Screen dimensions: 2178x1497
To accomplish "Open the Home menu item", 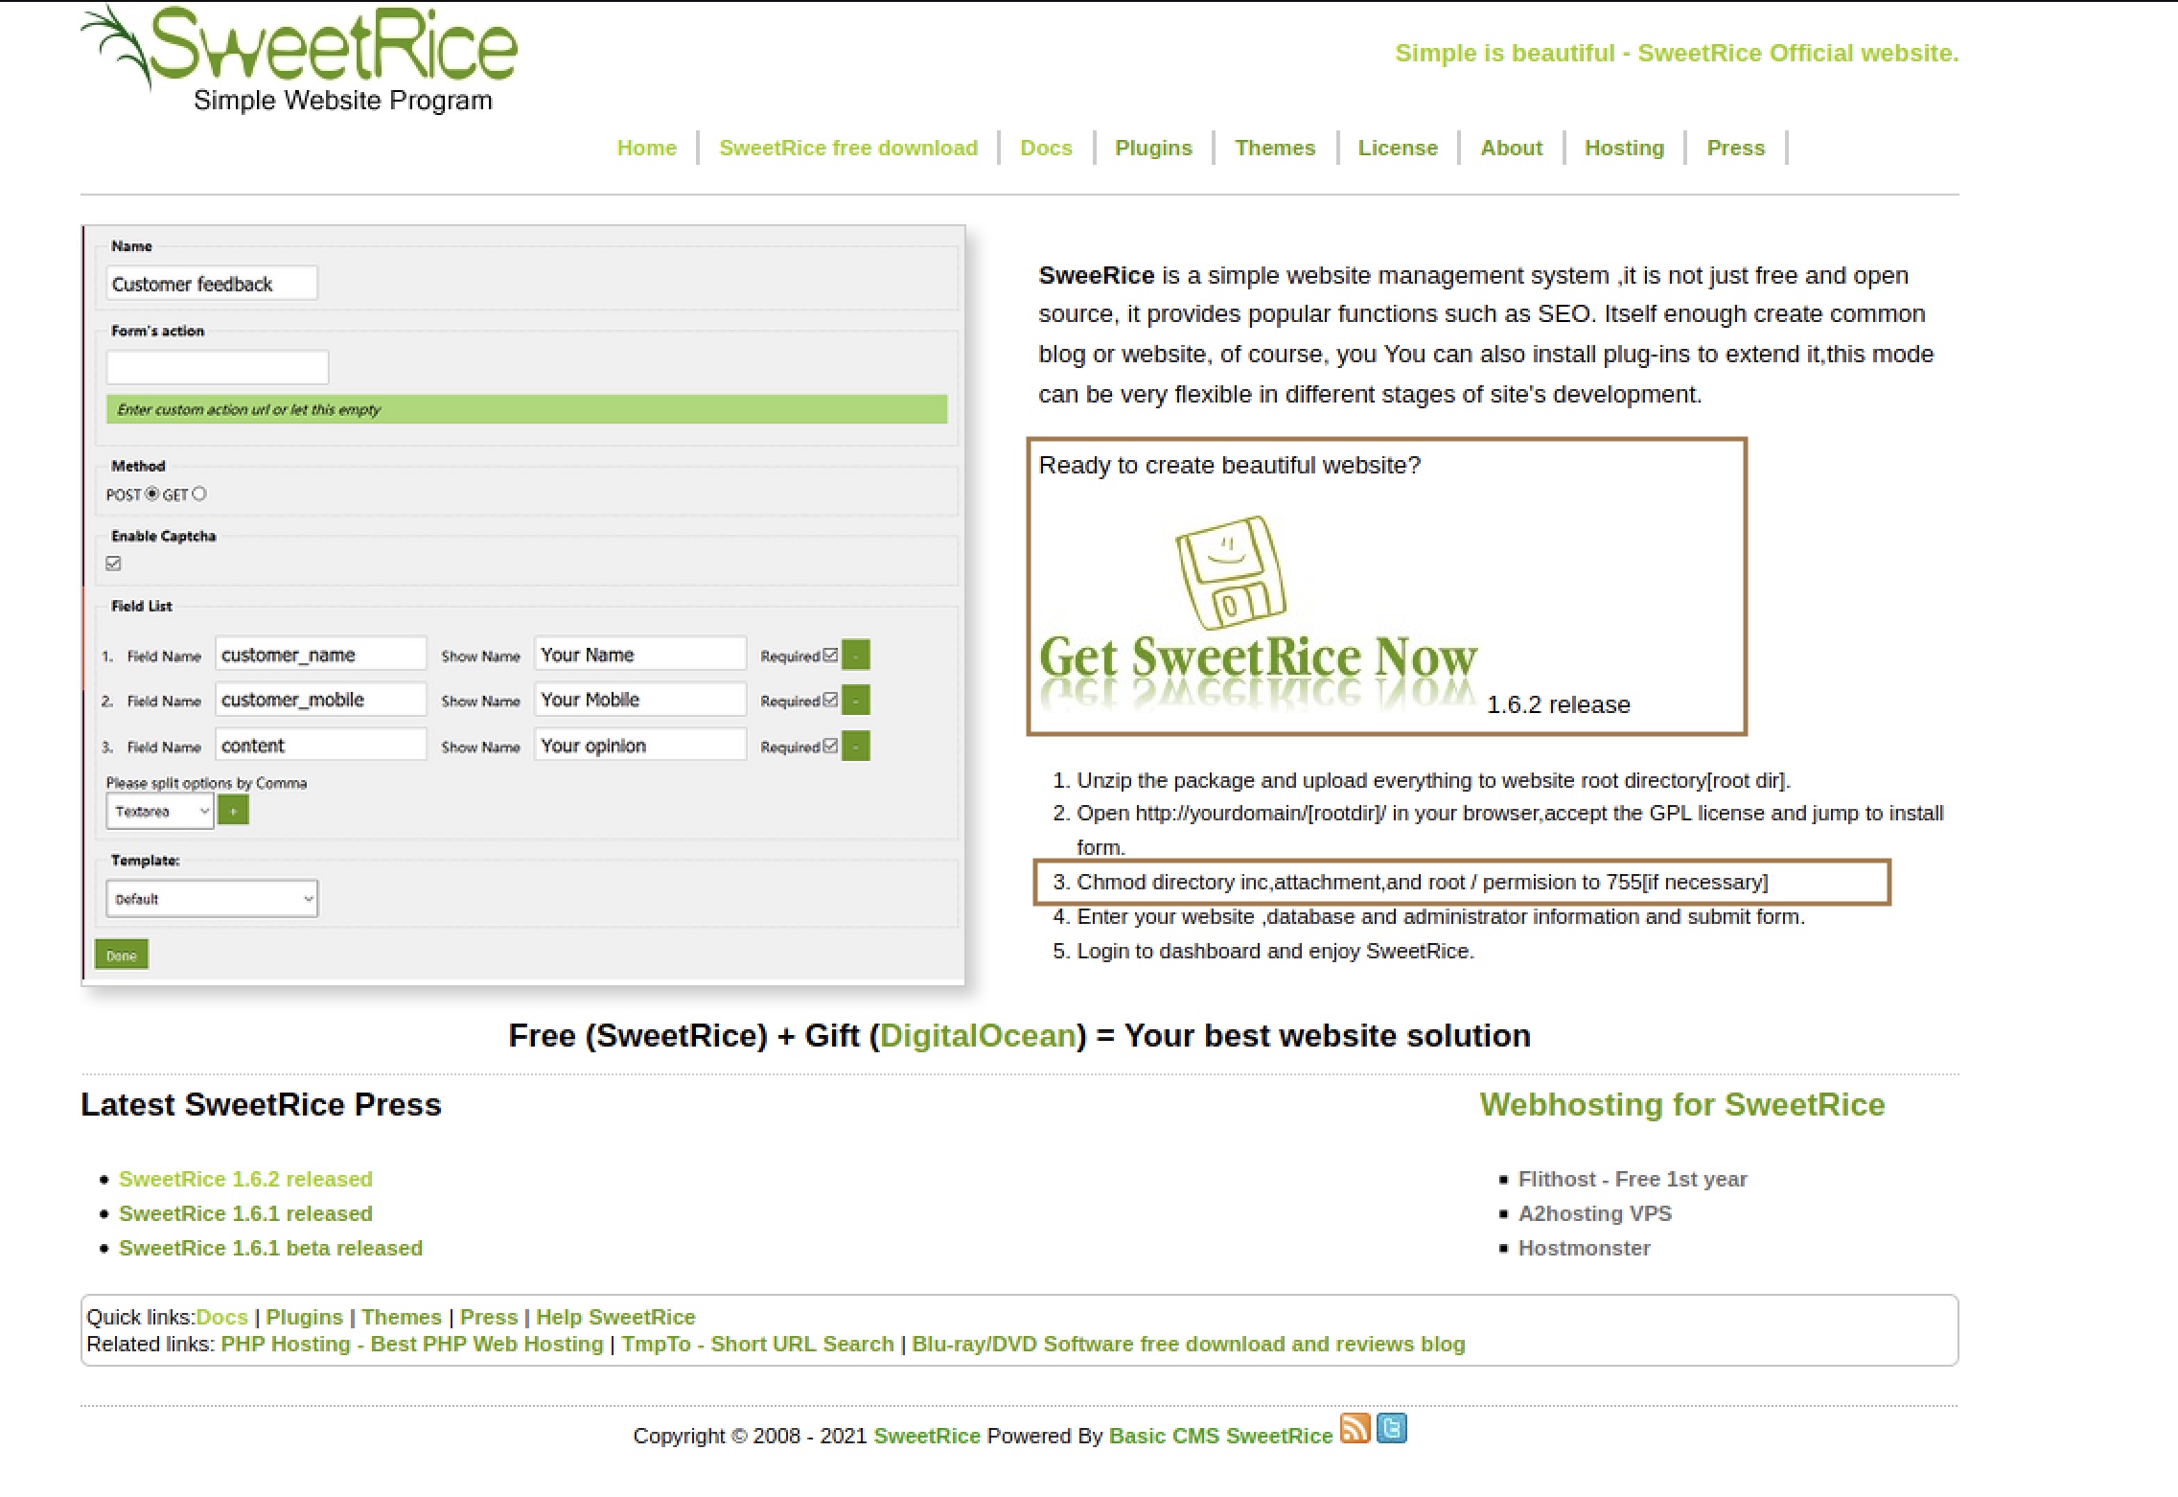I will point(646,148).
